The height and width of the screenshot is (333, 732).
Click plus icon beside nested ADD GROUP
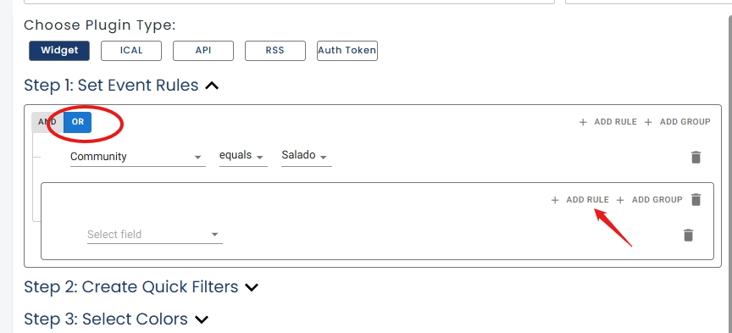coord(620,200)
